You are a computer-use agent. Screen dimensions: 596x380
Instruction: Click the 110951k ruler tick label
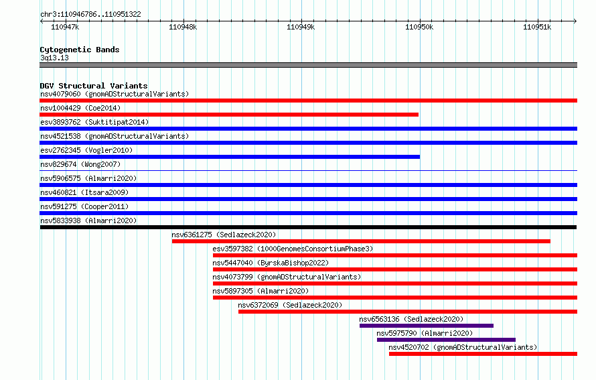pos(537,27)
